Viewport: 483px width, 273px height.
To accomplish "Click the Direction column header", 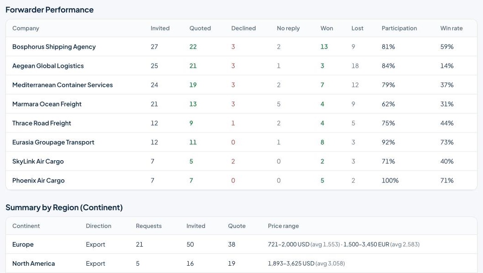I will [98, 226].
